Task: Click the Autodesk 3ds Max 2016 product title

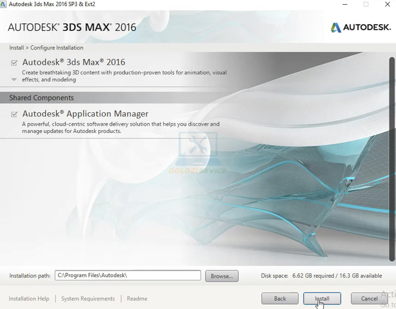Action: 74,62
